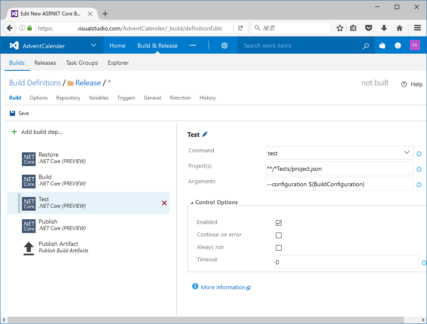The height and width of the screenshot is (324, 427).
Task: Switch to the Repository tab
Action: point(68,98)
